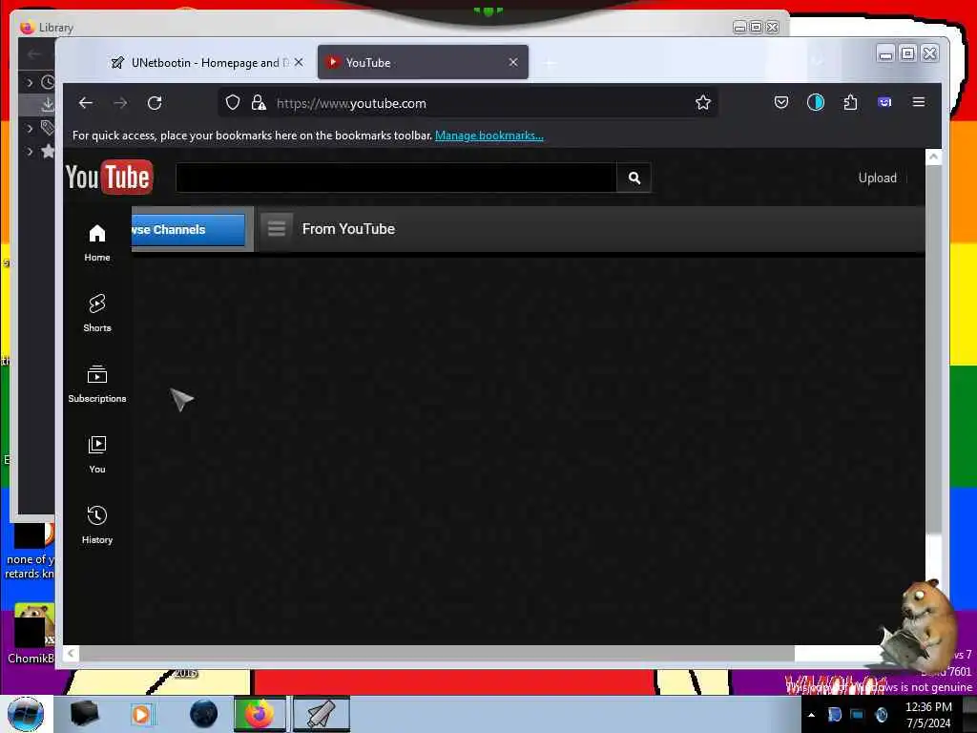The width and height of the screenshot is (977, 733).
Task: Expand bookmarks star row in Library window
Action: click(x=30, y=151)
